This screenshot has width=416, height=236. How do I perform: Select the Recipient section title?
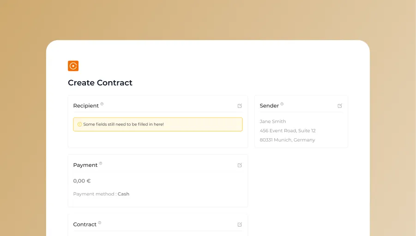point(86,106)
